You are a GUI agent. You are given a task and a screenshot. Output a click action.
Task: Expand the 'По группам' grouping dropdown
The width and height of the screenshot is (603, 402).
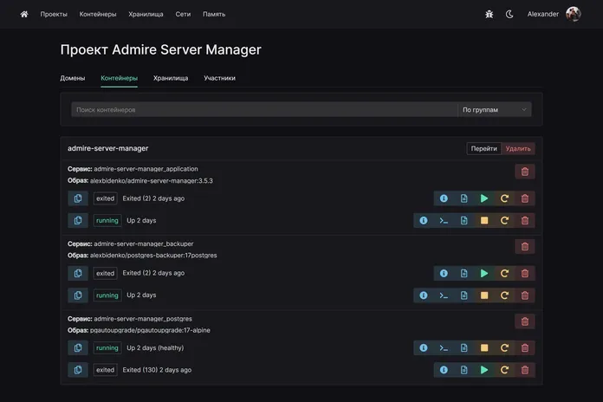coord(494,110)
